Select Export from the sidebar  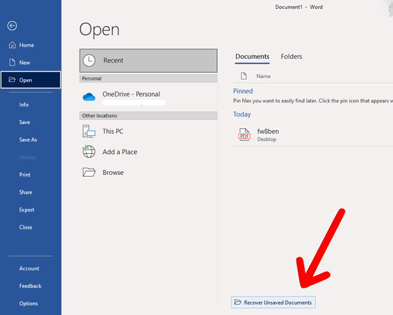click(x=27, y=210)
